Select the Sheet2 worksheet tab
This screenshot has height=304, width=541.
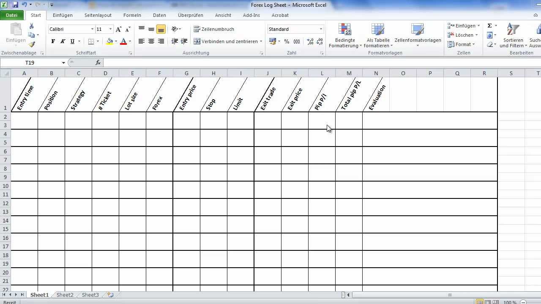point(65,295)
